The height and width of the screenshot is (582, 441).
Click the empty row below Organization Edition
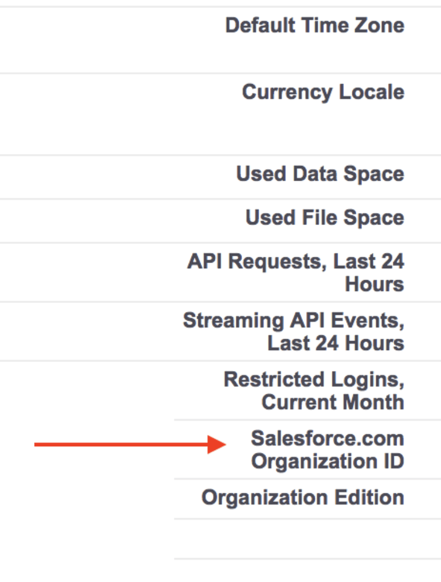pos(307,538)
